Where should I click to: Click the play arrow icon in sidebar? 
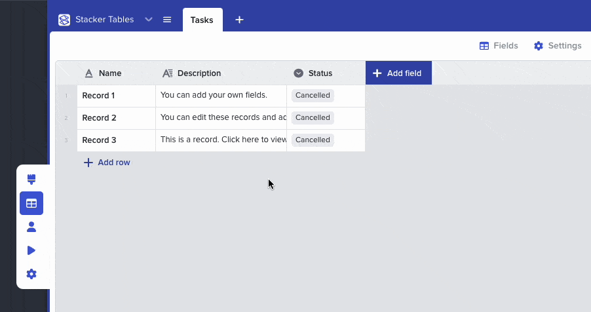(x=31, y=250)
